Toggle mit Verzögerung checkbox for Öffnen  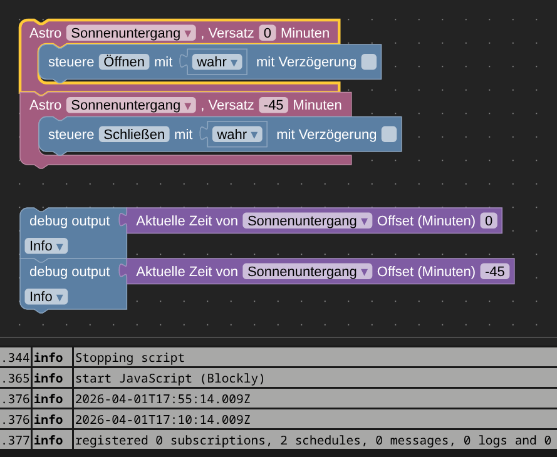[369, 62]
